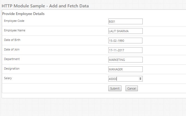Focus the Department field containing MARKETING
Image resolution: width=186 pixels, height=116 pixels.
(125, 60)
